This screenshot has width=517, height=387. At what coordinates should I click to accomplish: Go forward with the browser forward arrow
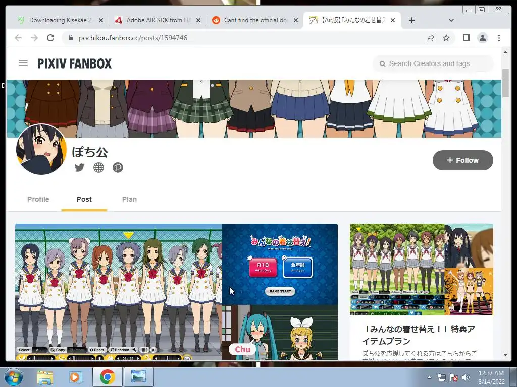(x=34, y=38)
